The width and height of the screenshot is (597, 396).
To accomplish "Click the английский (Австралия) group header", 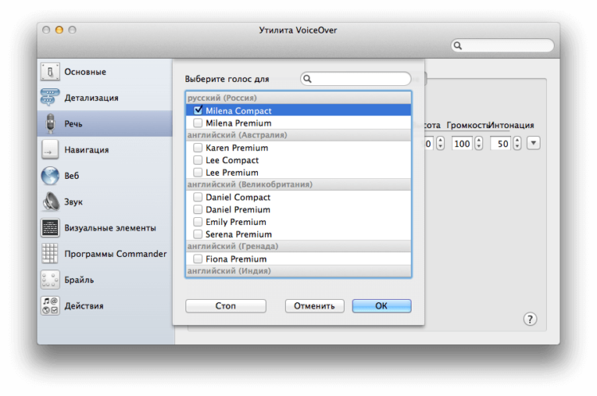I will (298, 135).
